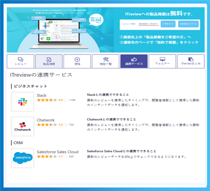Click Chatwork's review comment icon
The image size is (210, 191).
[66, 125]
